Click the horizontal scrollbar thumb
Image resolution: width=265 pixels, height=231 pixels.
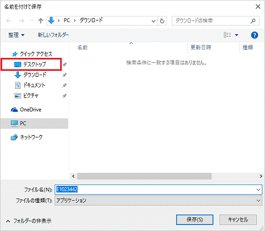tap(144, 176)
